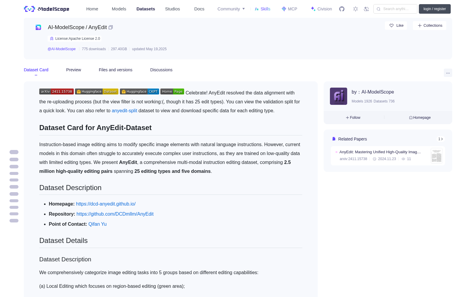
Task: Go to the Home navigation item
Action: (92, 9)
